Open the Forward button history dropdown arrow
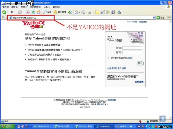The width and height of the screenshot is (173, 129). coord(24,12)
